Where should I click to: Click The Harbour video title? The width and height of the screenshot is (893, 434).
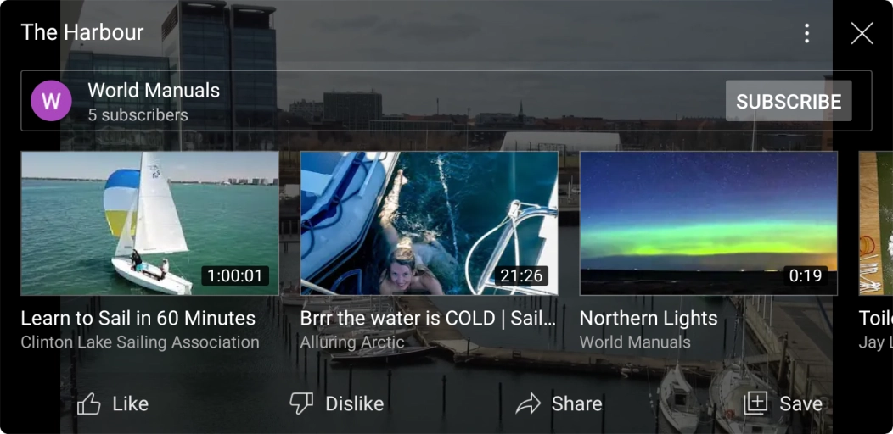(x=82, y=32)
